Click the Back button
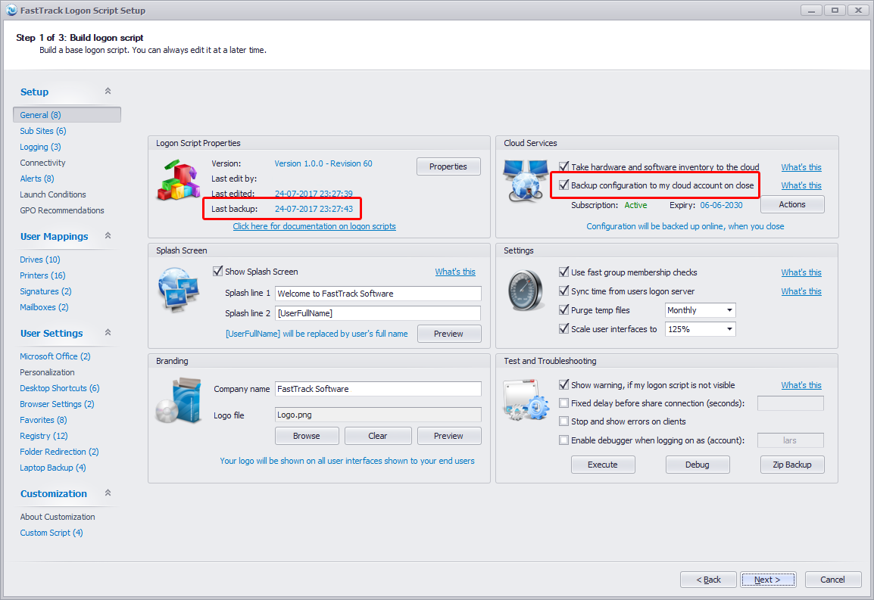 [x=708, y=580]
